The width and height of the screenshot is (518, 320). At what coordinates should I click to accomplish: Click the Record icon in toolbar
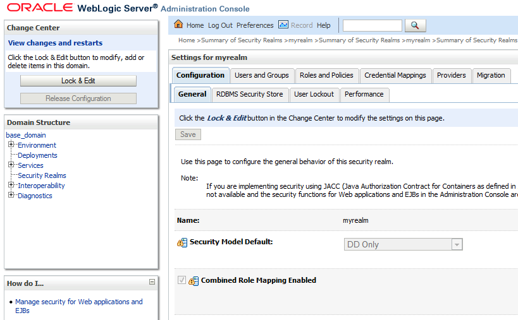tap(283, 25)
